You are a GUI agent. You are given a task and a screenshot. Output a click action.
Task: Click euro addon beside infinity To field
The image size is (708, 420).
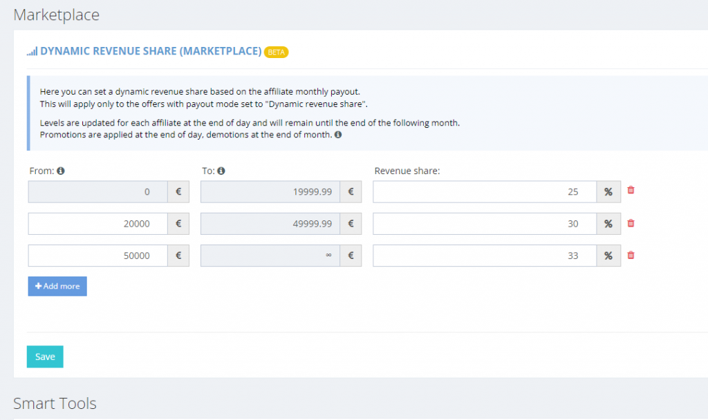351,256
